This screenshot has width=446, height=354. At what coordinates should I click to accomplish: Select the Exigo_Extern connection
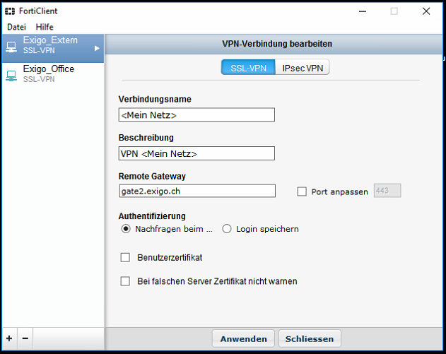[53, 48]
